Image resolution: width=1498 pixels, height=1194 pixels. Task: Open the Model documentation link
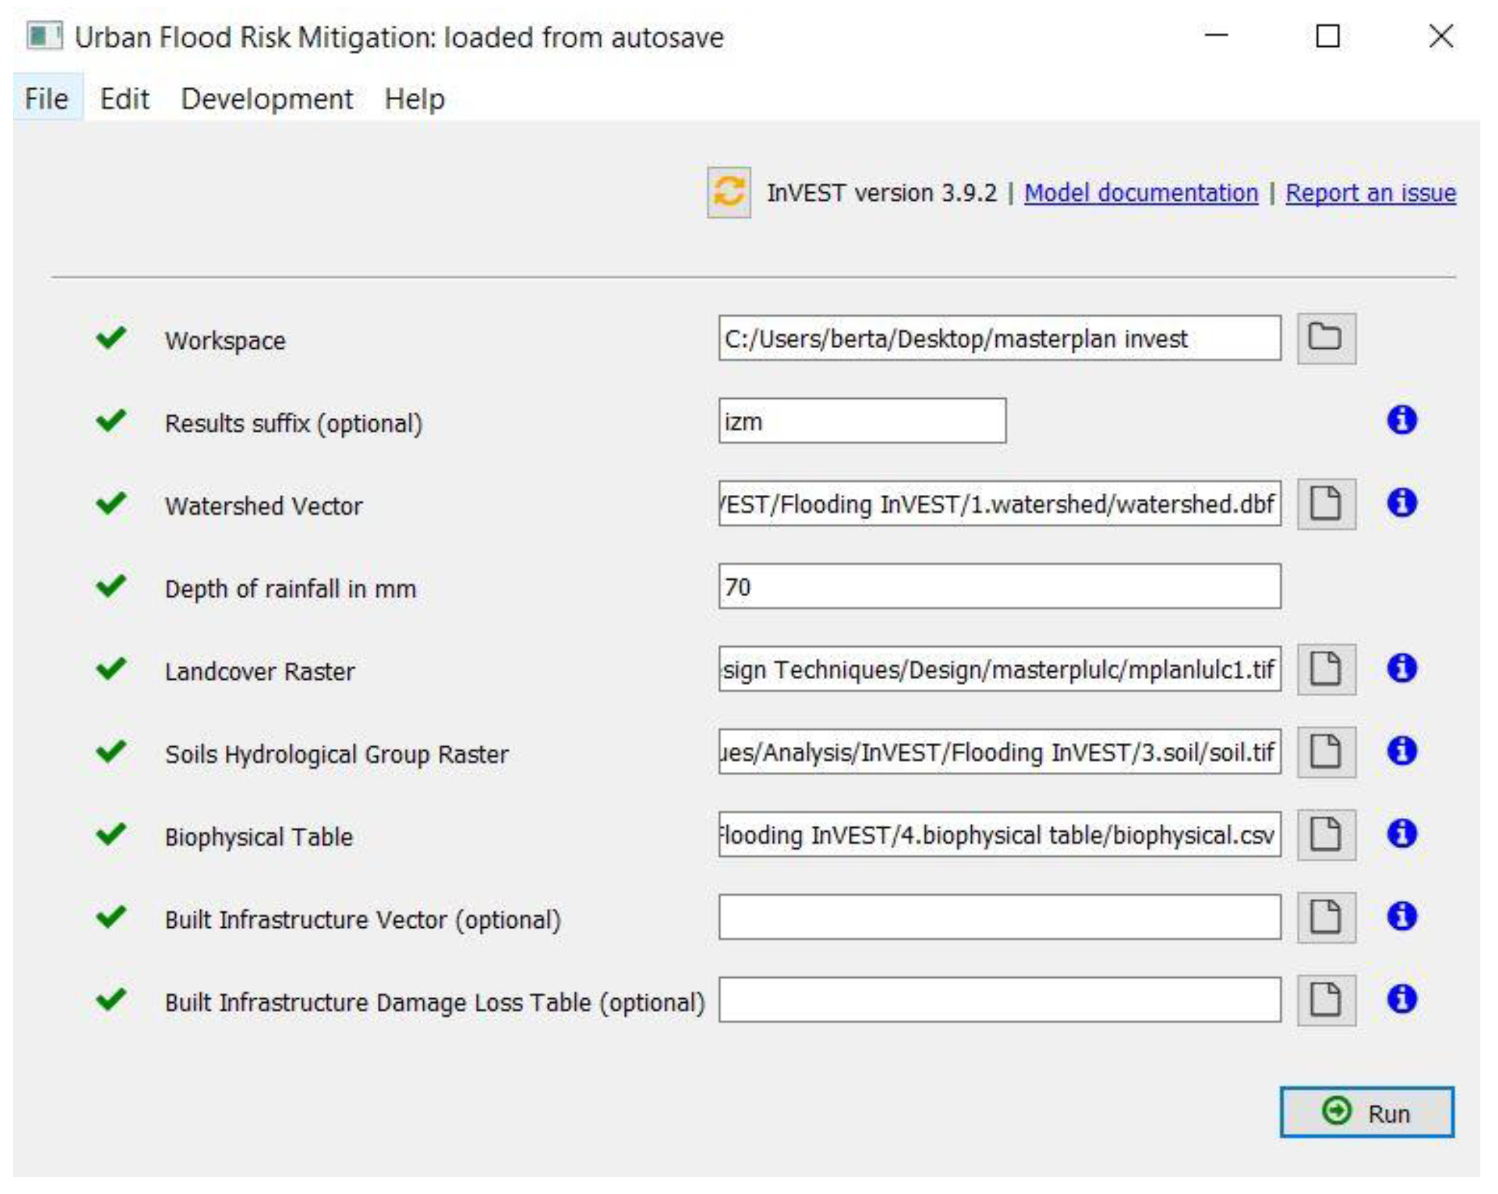point(1140,192)
